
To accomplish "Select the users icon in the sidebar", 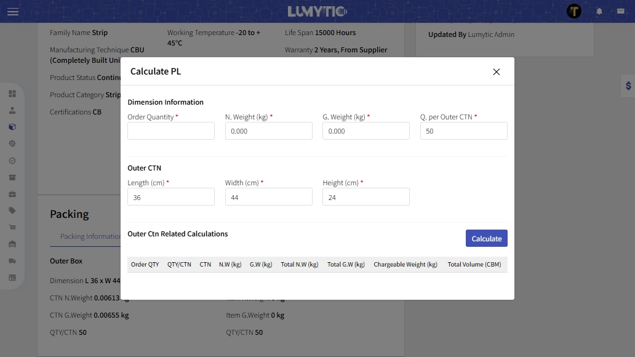I will (x=12, y=110).
